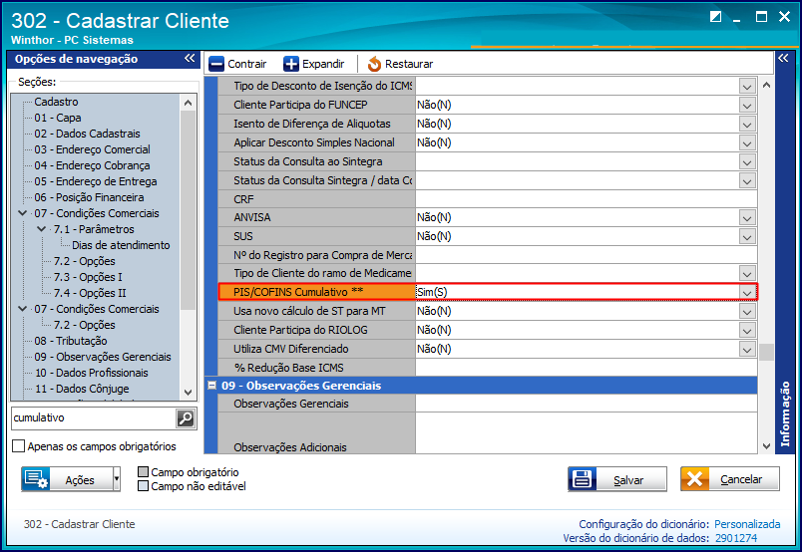Open Aplicar Desconto Simples Nacional dropdown
Screen dimensions: 802x552
[x=747, y=143]
